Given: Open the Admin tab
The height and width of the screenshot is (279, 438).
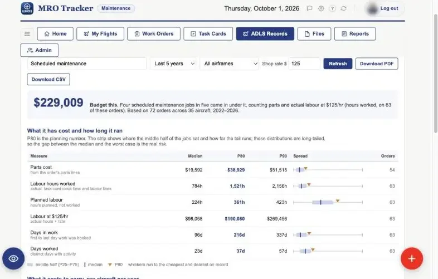Looking at the screenshot, I should (40, 50).
